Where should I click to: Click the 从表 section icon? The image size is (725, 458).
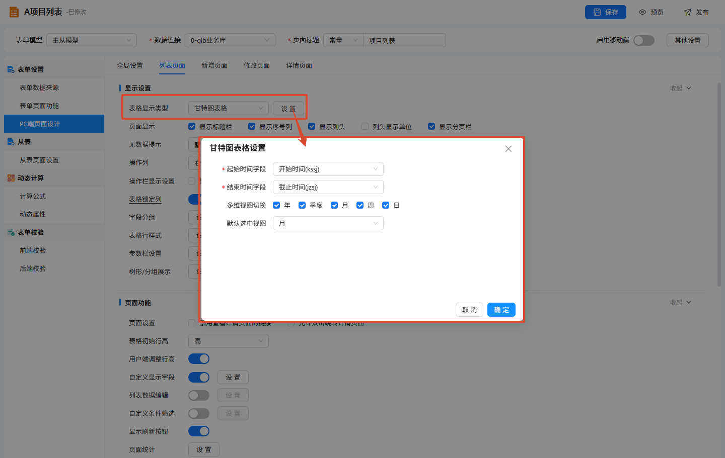[x=11, y=142]
